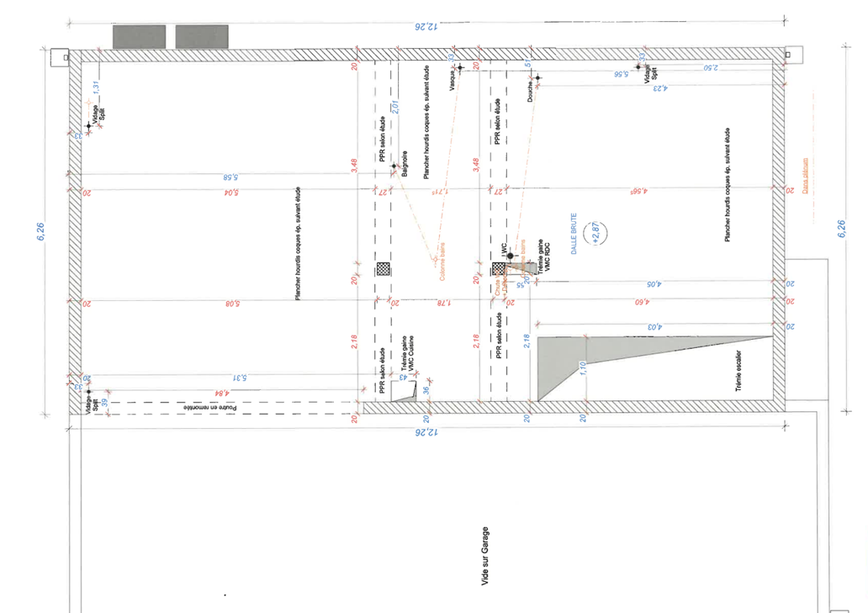Click the right gray rectangle above the top wall
Screen dimensions: 868x613
(202, 36)
